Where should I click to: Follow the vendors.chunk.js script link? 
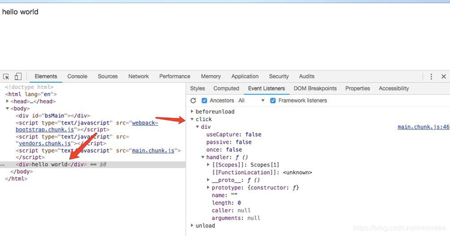point(45,143)
